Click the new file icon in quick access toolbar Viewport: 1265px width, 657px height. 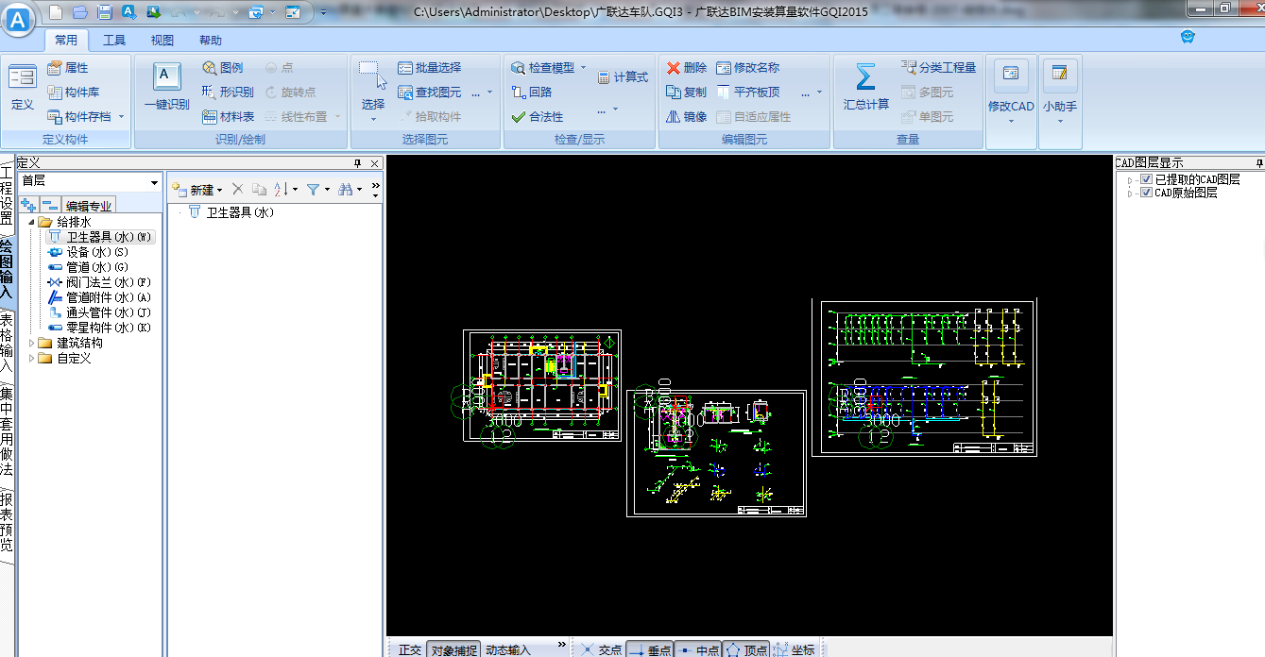tap(57, 12)
